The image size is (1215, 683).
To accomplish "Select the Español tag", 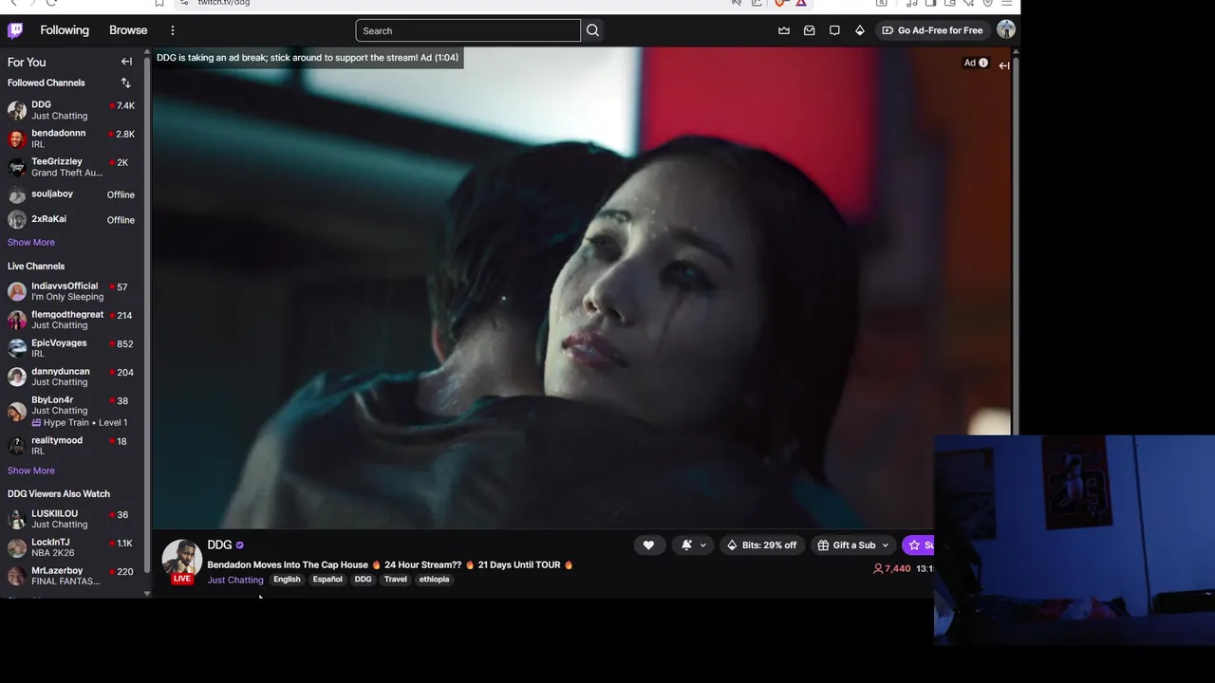I will tap(327, 580).
